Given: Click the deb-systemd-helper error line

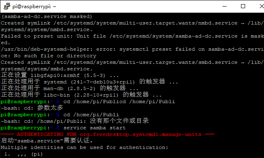Looking at the screenshot, I should point(132,52).
